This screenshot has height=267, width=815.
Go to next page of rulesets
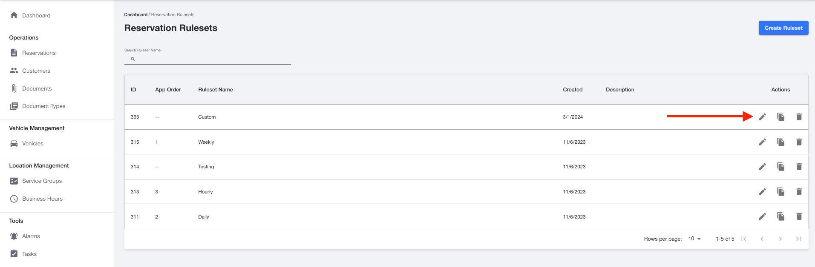click(780, 239)
